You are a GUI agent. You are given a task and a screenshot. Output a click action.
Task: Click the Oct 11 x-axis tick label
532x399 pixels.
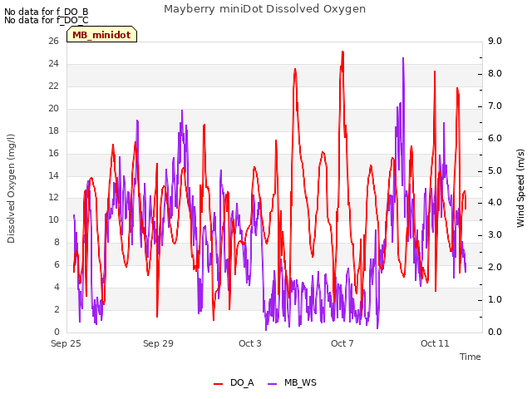(x=435, y=343)
